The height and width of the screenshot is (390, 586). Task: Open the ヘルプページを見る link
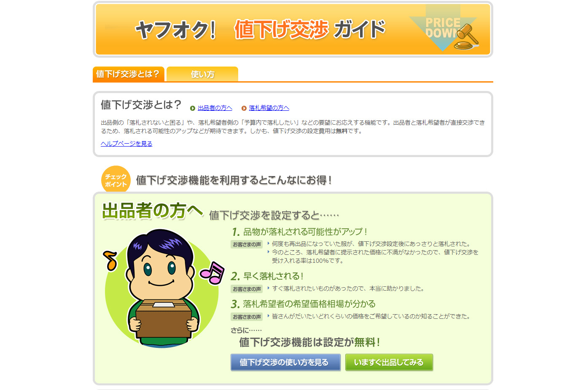[126, 144]
